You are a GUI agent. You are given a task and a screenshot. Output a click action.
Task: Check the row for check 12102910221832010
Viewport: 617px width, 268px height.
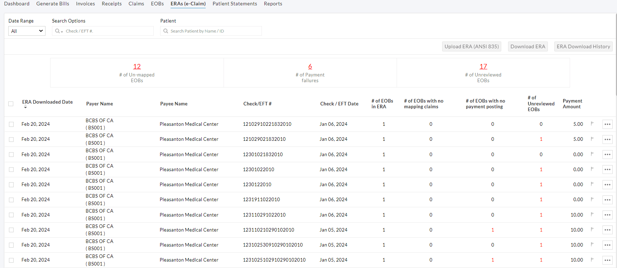coord(11,124)
